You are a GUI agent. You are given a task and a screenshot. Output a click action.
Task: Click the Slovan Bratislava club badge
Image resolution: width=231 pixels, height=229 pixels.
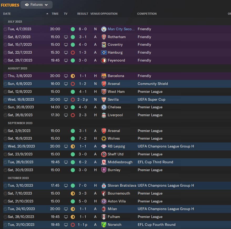coord(104,185)
